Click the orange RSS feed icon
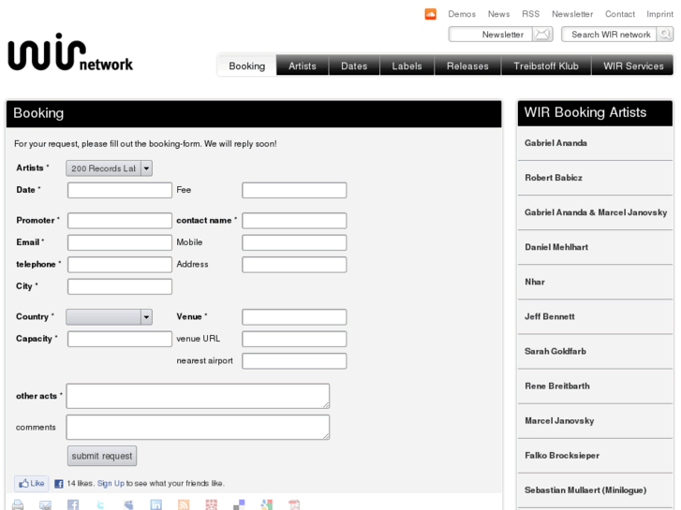681x510 pixels. tap(184, 504)
